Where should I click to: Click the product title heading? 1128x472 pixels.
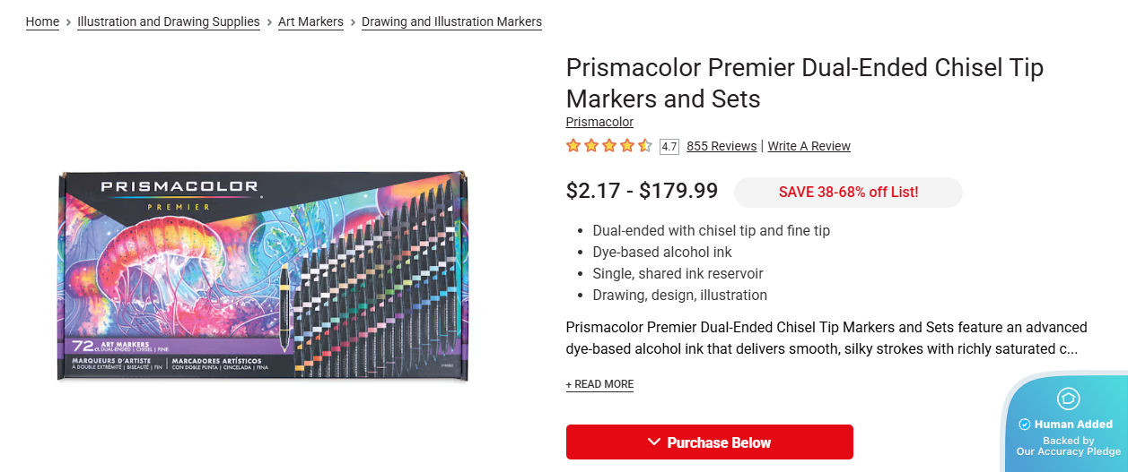tap(804, 83)
